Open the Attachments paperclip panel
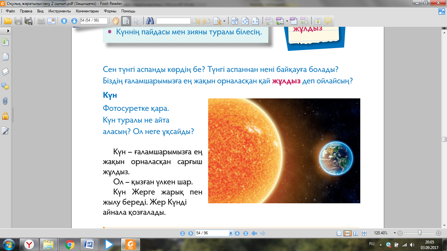447x251 pixels. [5, 101]
